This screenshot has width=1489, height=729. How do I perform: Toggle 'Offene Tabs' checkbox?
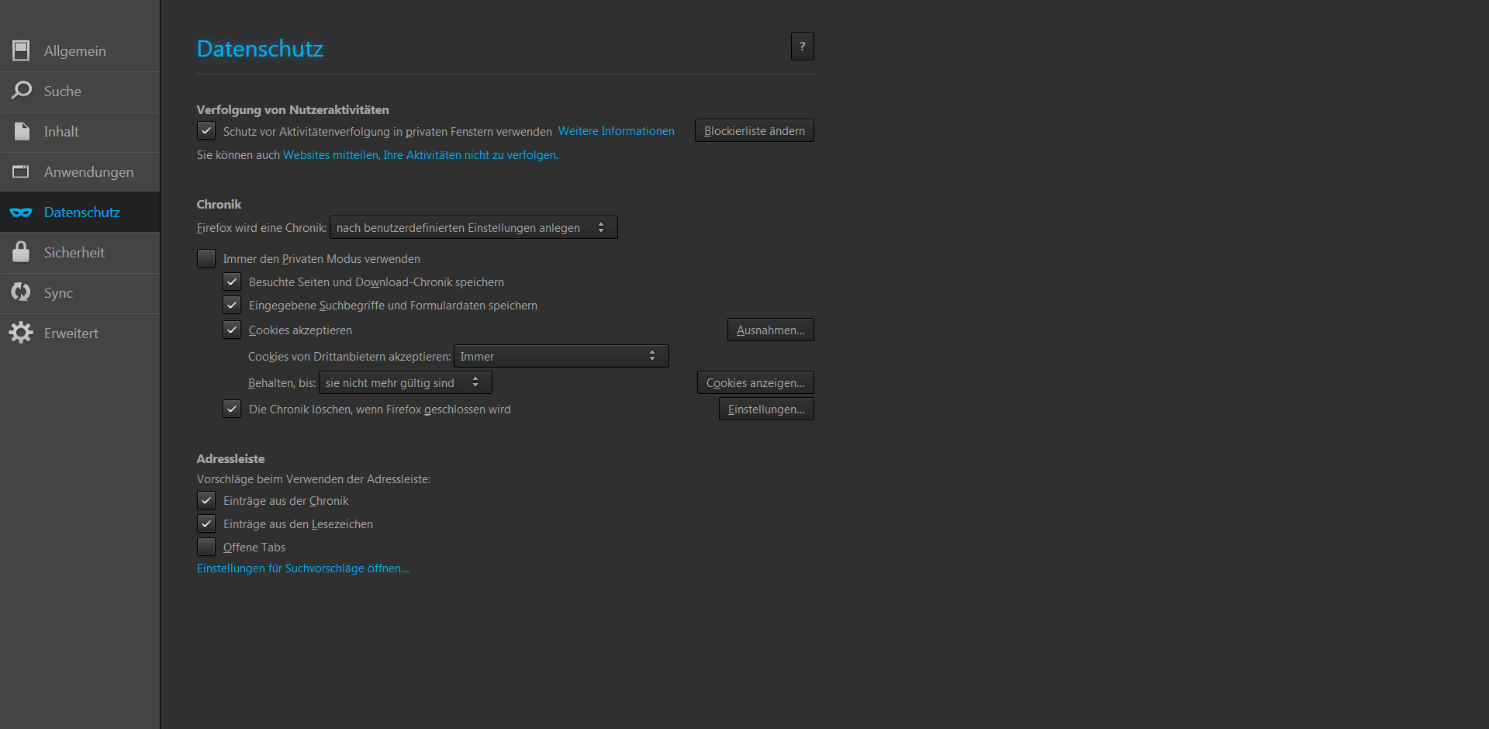(x=206, y=547)
